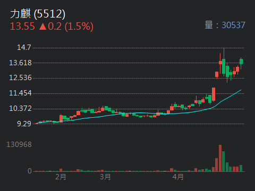
Task: Click the 4月 timeline marker
Action: pos(178,177)
